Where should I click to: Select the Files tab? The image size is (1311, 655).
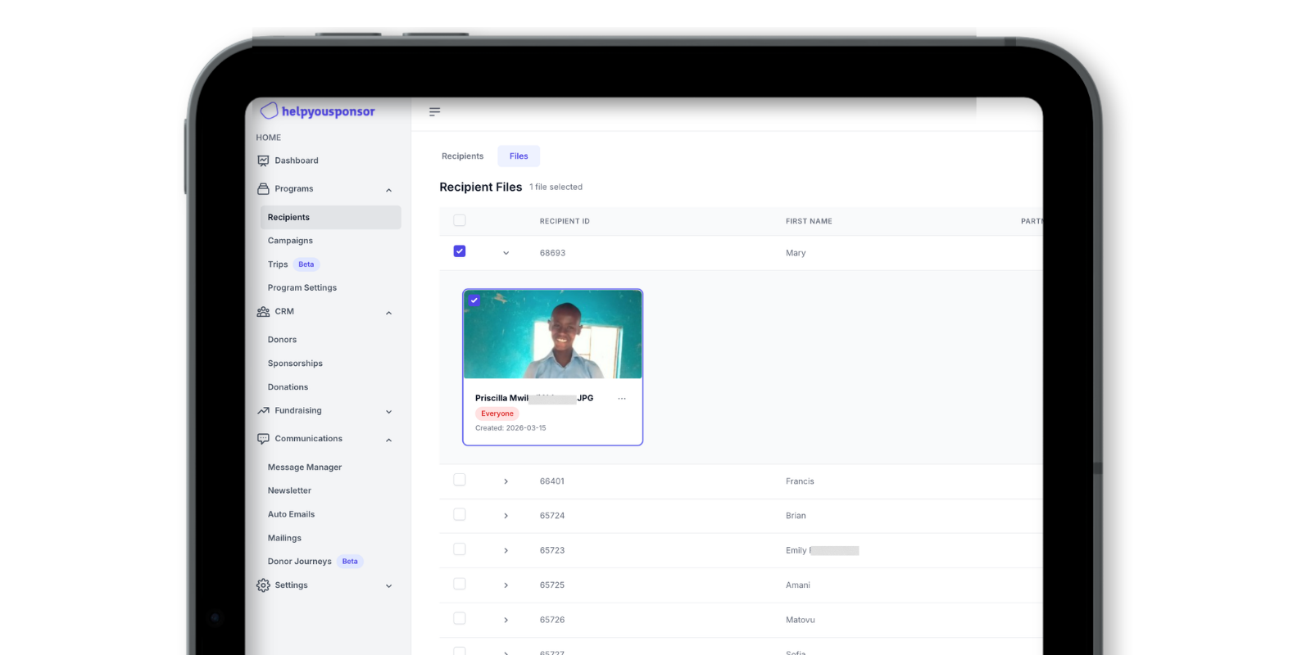(x=519, y=156)
